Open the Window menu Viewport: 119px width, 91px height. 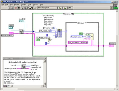[36, 5]
